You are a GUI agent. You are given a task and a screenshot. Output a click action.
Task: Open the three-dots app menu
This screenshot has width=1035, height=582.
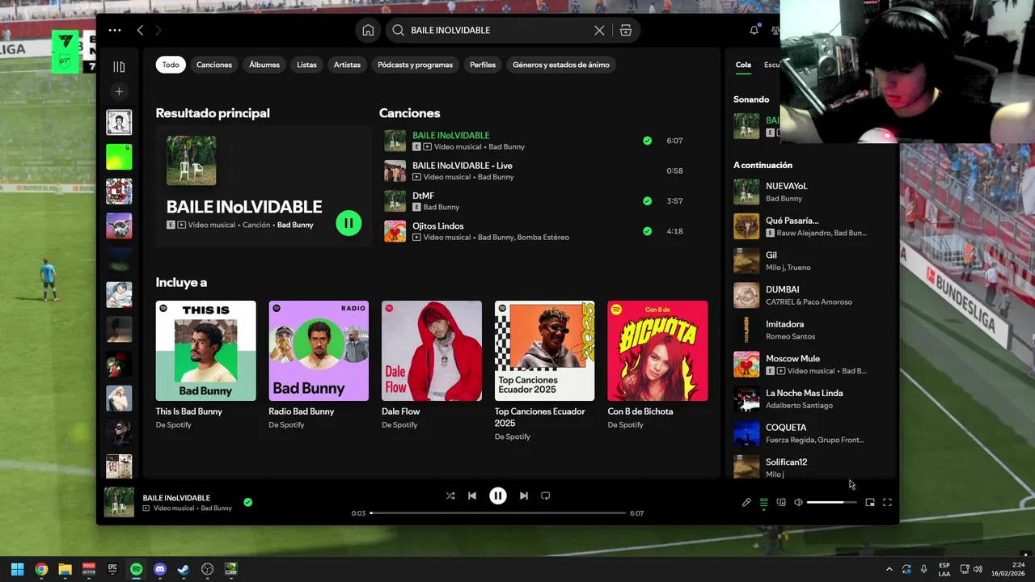point(115,30)
